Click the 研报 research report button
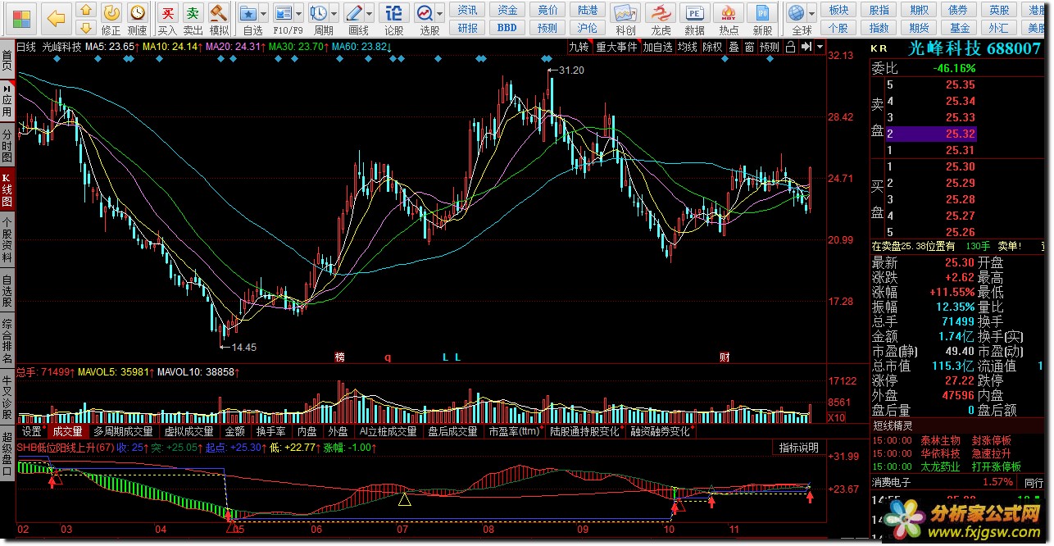The height and width of the screenshot is (546, 1054). click(x=468, y=28)
